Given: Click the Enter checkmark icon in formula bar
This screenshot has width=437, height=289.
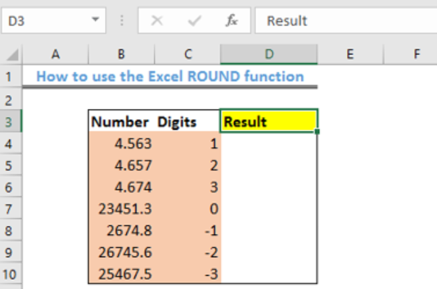Looking at the screenshot, I should pos(194,21).
